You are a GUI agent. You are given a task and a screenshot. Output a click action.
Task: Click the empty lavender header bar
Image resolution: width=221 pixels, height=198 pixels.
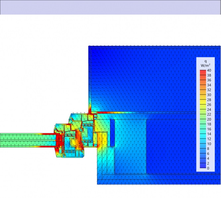pyautogui.click(x=110, y=7)
